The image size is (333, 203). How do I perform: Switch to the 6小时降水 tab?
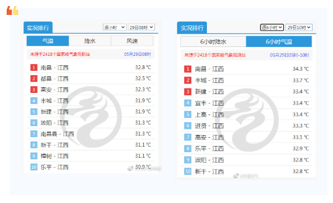[x=213, y=41]
